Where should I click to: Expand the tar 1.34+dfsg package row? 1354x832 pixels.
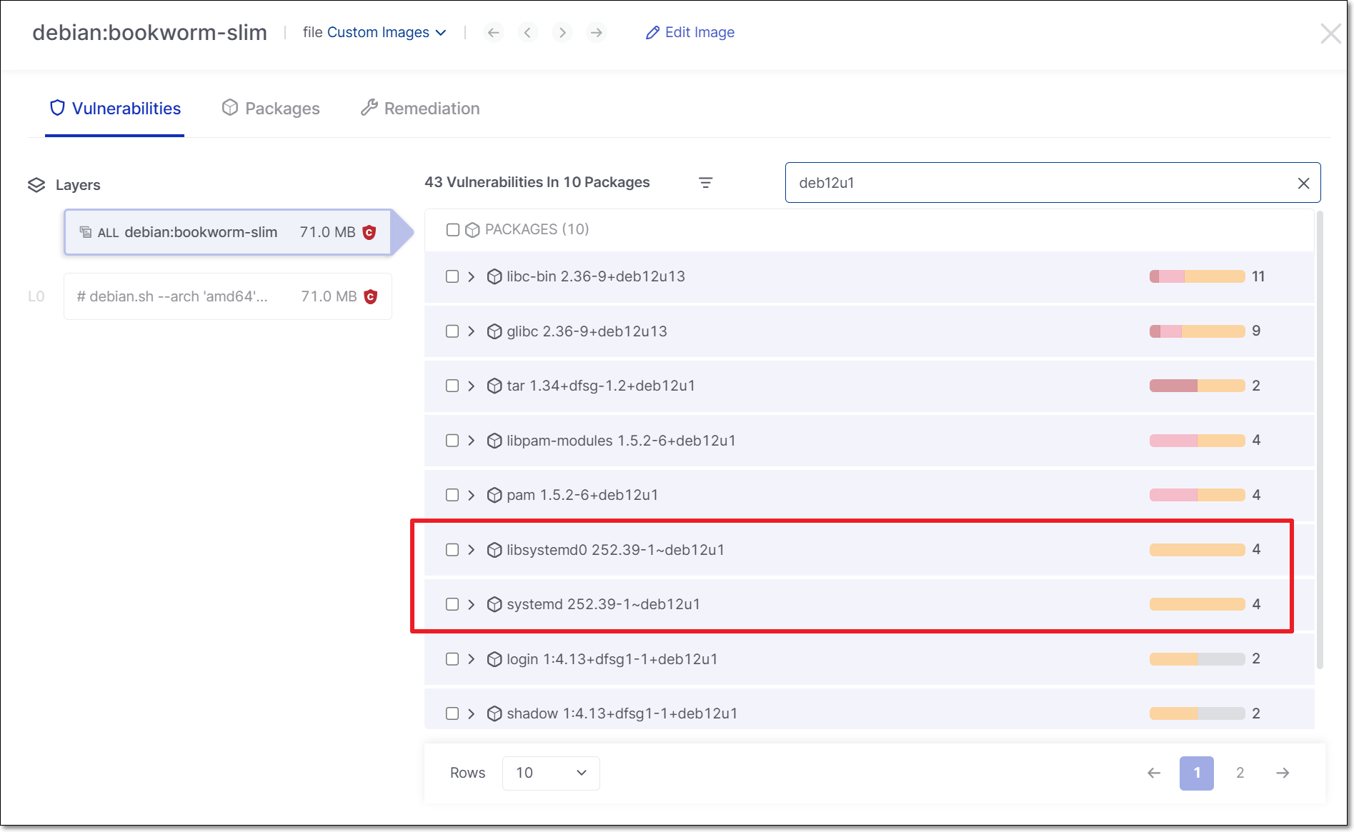(x=471, y=386)
